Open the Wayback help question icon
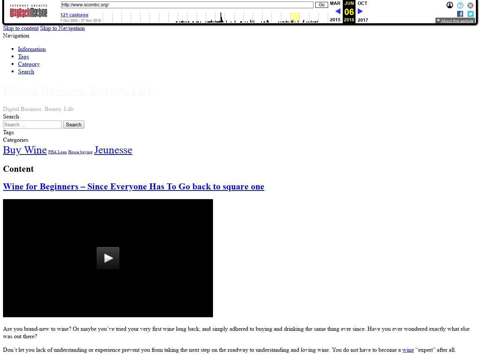The image size is (480, 360). [x=460, y=5]
